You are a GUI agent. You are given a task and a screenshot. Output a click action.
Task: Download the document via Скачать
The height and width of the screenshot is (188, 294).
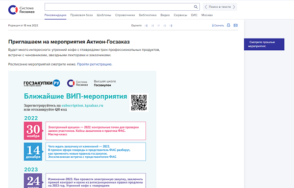click(x=218, y=25)
